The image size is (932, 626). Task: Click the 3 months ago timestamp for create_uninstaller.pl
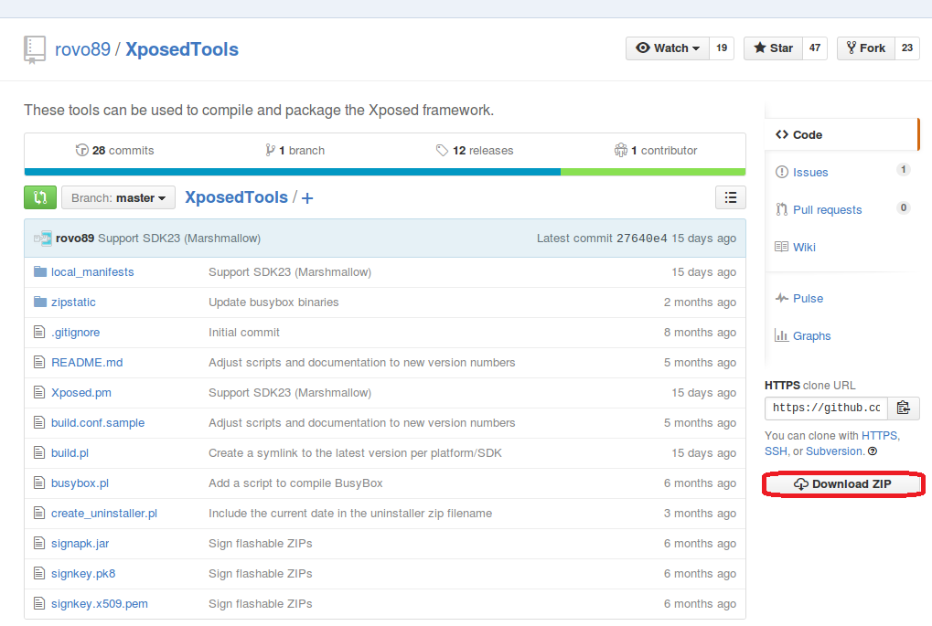click(700, 514)
